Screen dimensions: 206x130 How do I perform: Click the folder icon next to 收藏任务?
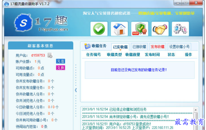[x=87, y=46]
